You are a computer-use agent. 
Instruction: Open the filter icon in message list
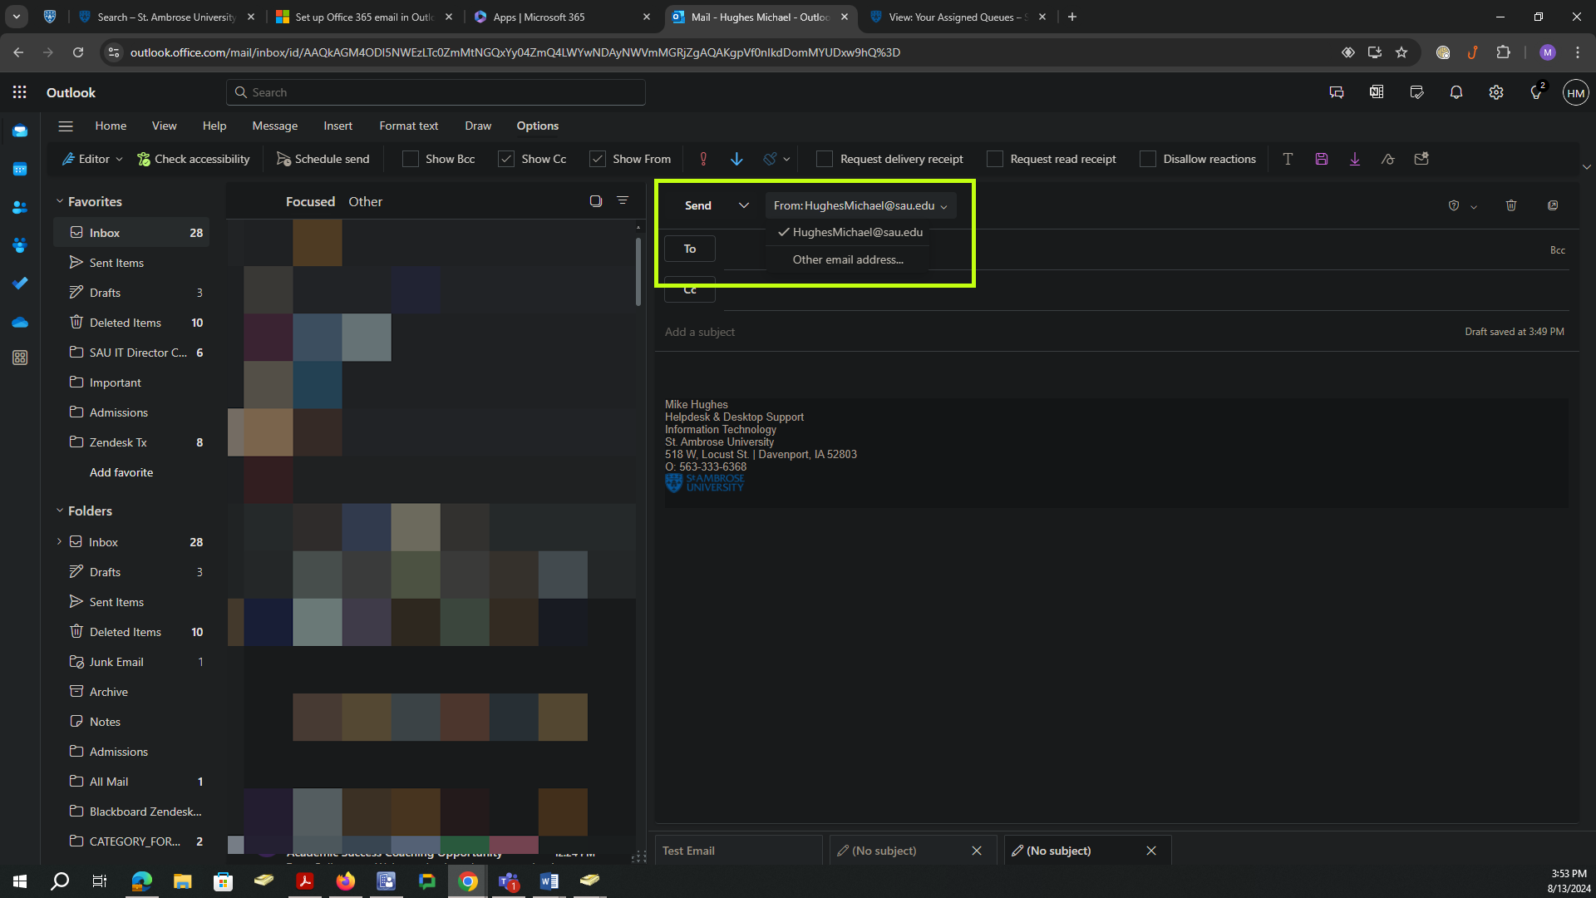[623, 201]
